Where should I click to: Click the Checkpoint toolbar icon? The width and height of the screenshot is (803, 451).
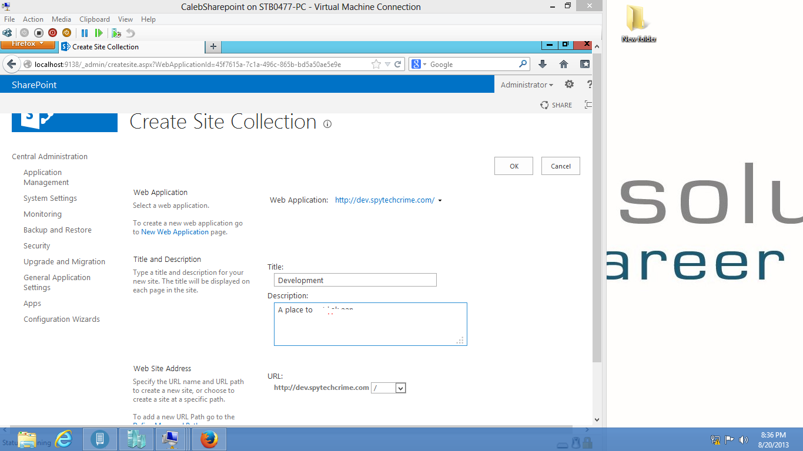(x=116, y=33)
